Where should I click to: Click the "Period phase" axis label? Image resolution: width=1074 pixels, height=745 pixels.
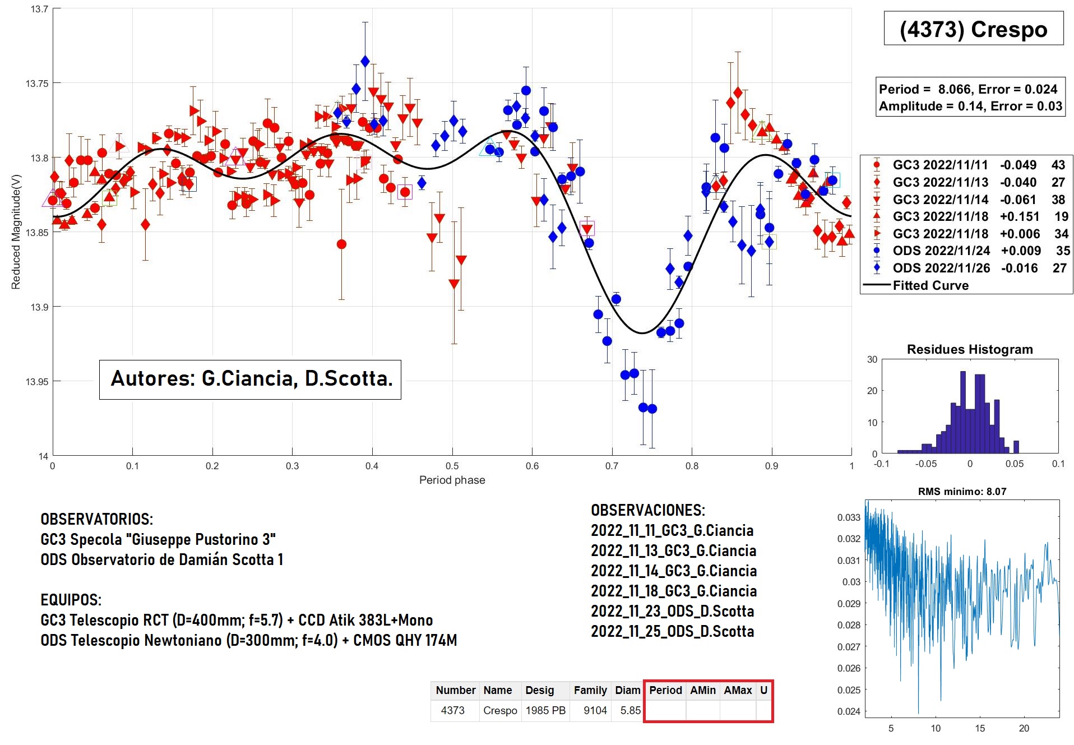click(452, 480)
